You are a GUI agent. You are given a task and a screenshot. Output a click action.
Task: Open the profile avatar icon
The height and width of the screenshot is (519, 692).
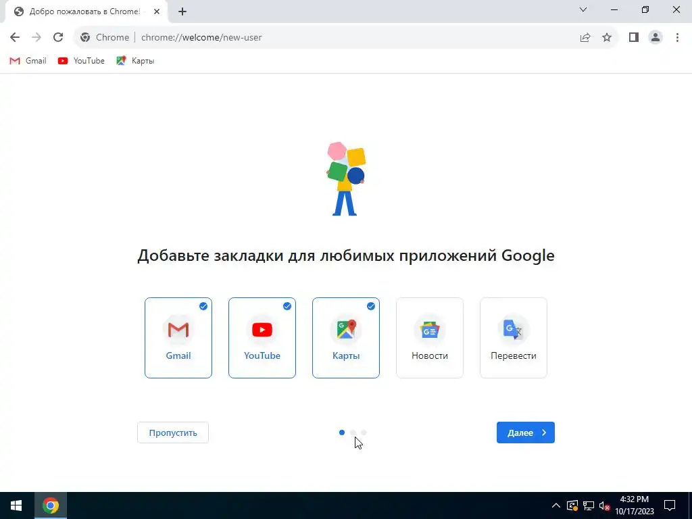tap(656, 38)
